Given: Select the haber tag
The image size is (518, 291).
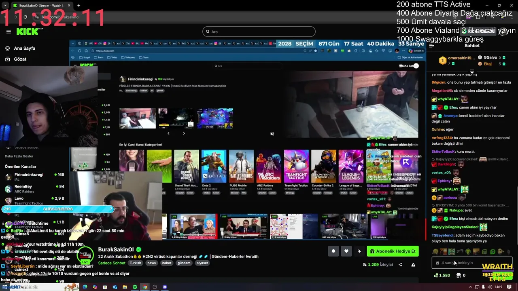Looking at the screenshot, I should [167, 263].
